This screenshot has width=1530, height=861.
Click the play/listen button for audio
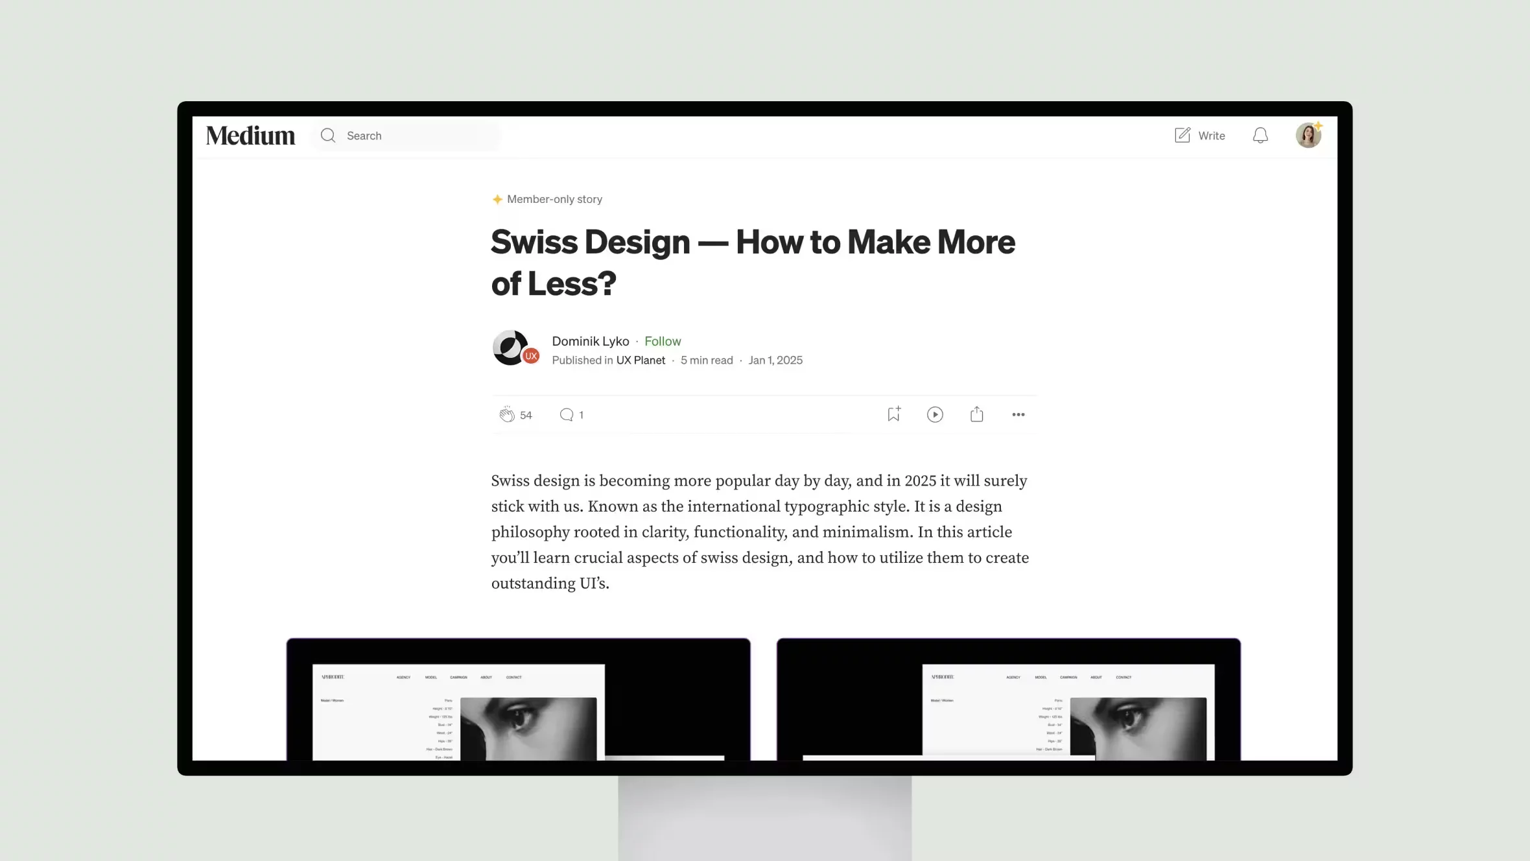click(x=936, y=414)
